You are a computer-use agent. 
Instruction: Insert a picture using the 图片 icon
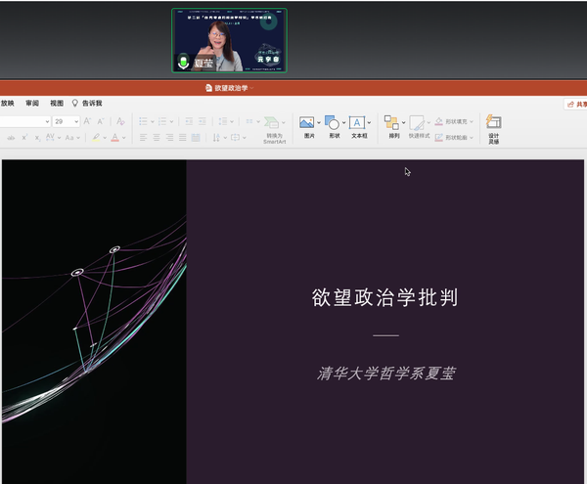(307, 123)
